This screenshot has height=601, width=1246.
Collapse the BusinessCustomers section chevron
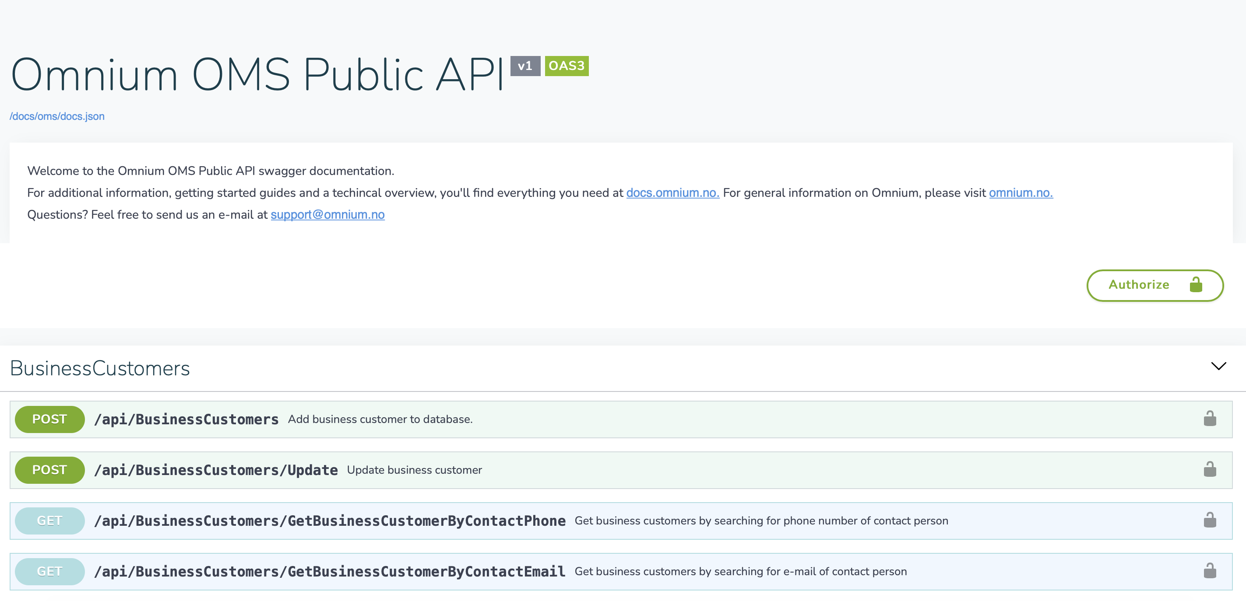point(1218,366)
